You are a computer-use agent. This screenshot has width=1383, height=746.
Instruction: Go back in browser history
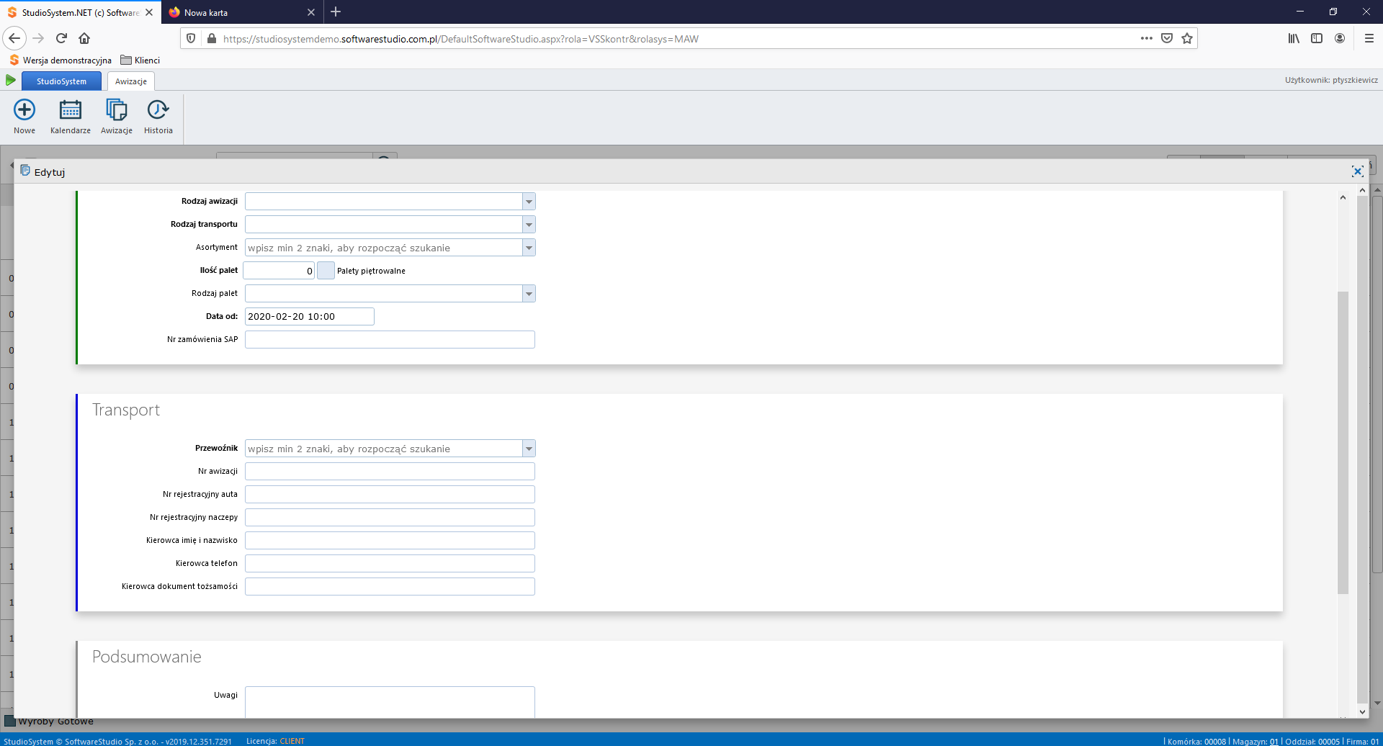14,38
